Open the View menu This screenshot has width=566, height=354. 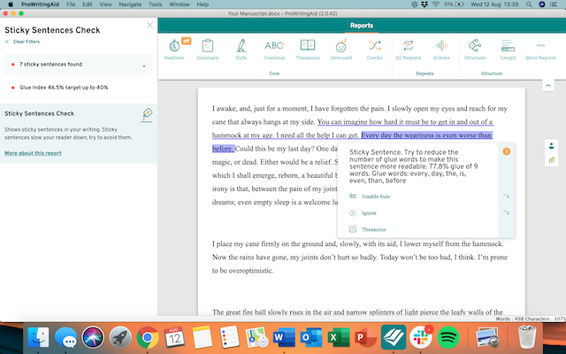click(x=105, y=4)
